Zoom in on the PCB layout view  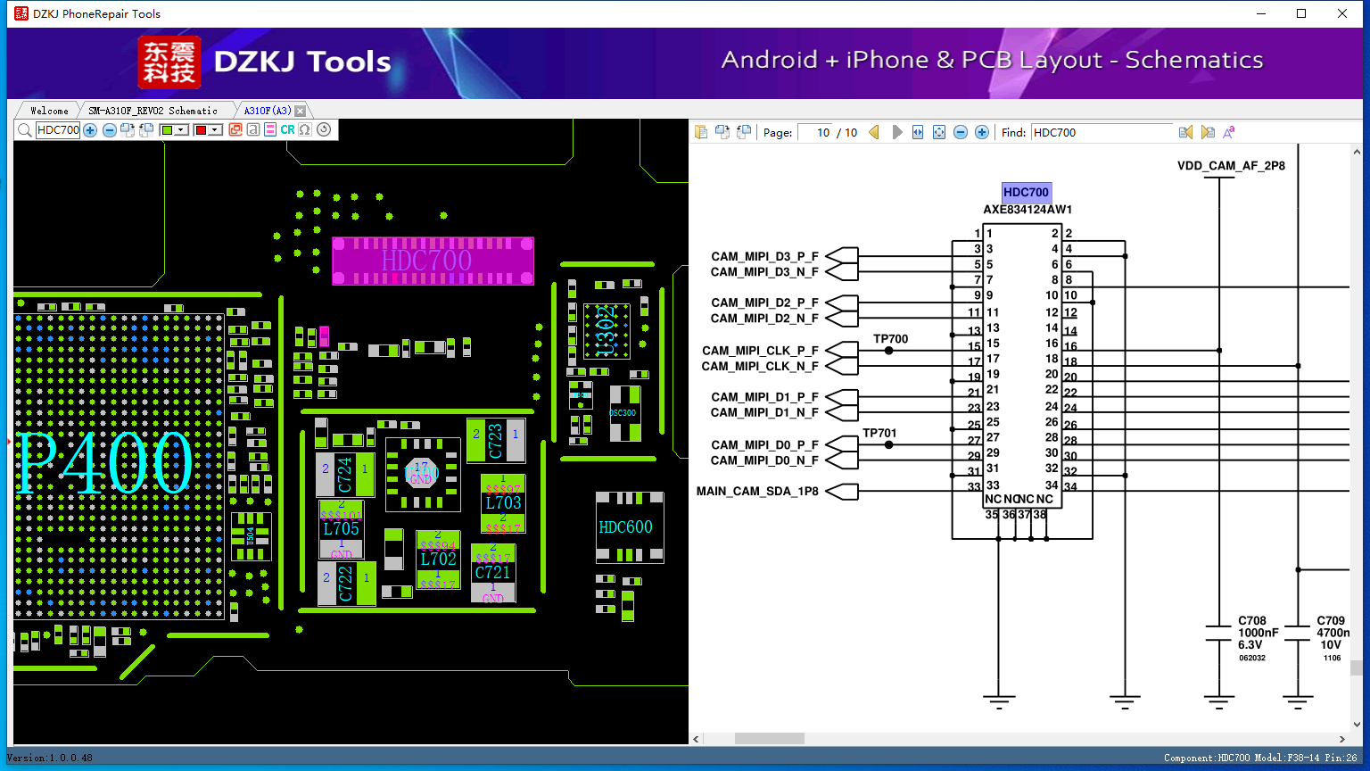coord(90,130)
